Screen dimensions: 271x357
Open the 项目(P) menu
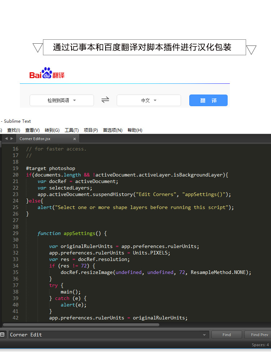(91, 130)
